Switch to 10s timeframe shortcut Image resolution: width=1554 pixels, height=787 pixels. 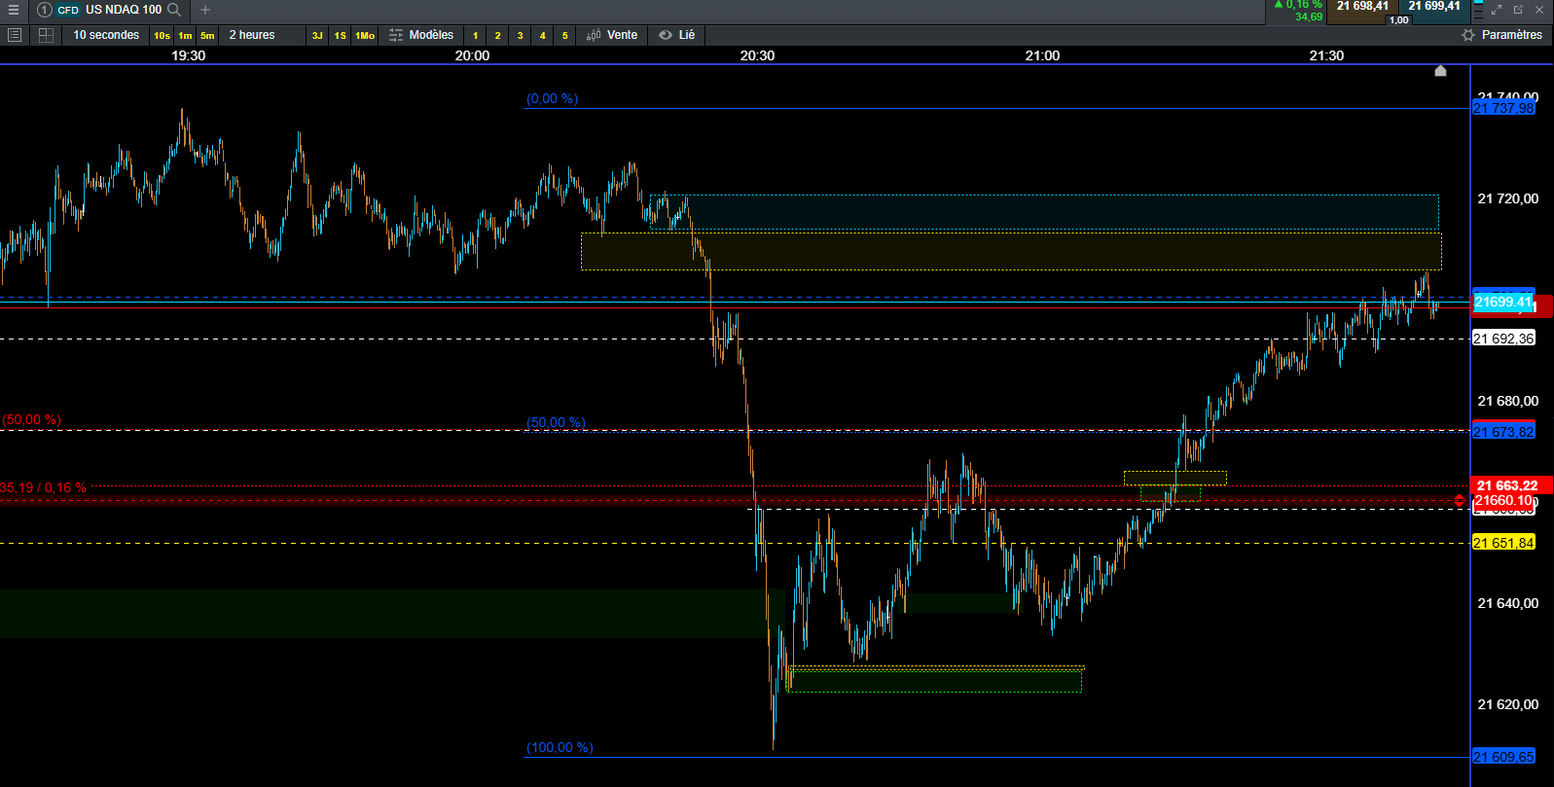(162, 36)
